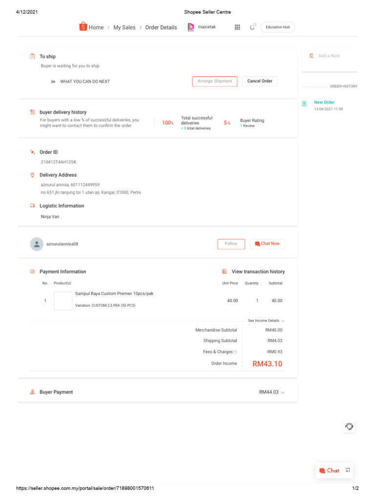The height and width of the screenshot is (501, 375).
Task: Open the apps grid icon
Action: tap(237, 27)
